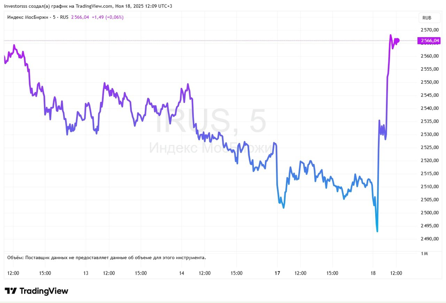The height and width of the screenshot is (303, 446).
Task: Select the 14 date label on time axis
Action: (182, 273)
